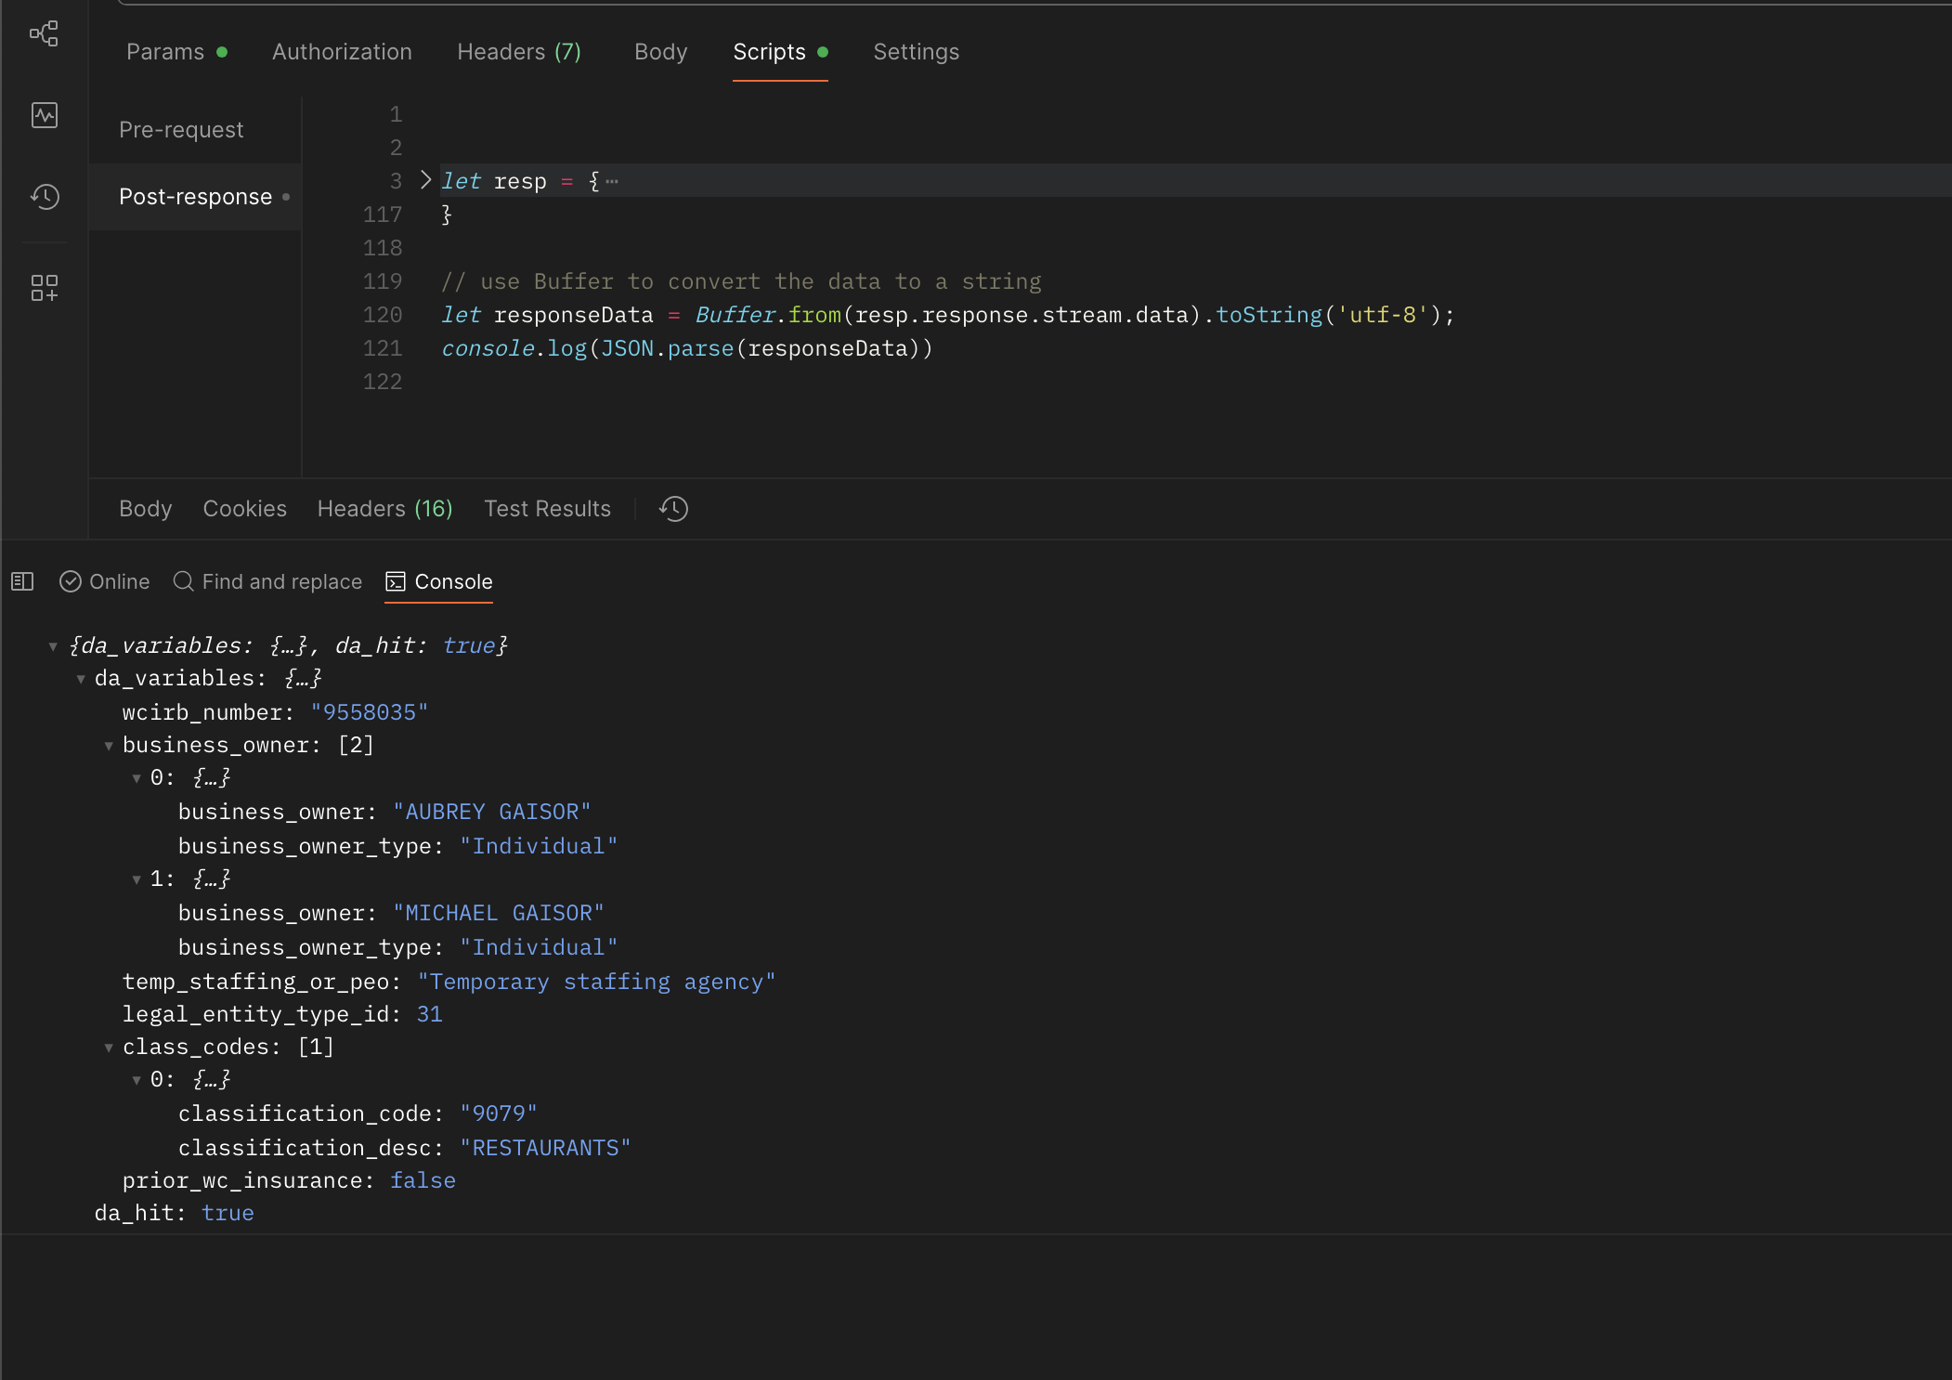
Task: Expand the folded 'let resp' code block
Action: pos(425,180)
